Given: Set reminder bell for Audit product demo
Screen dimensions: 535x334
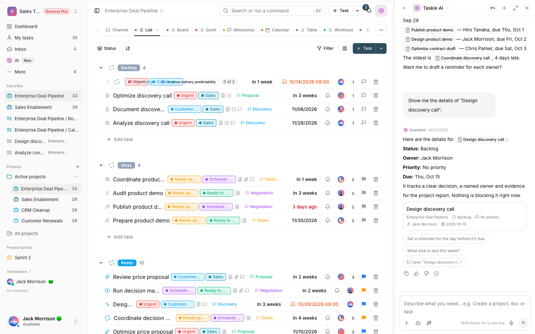Looking at the screenshot, I should pyautogui.click(x=328, y=193).
